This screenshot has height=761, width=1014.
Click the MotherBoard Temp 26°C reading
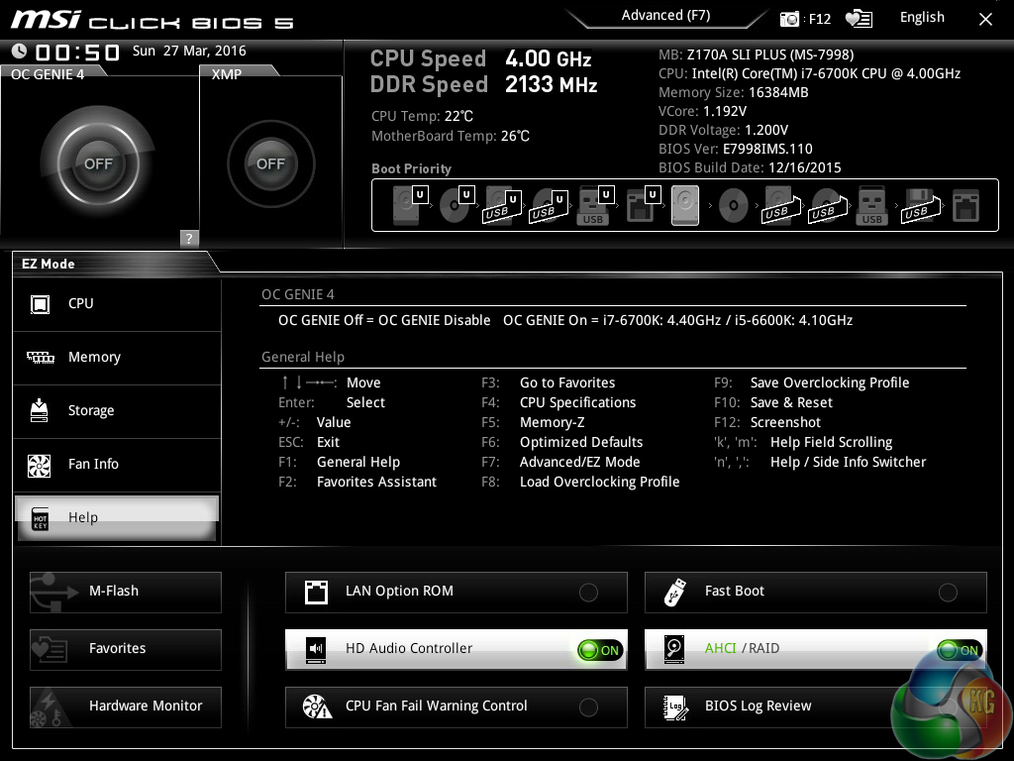click(451, 137)
